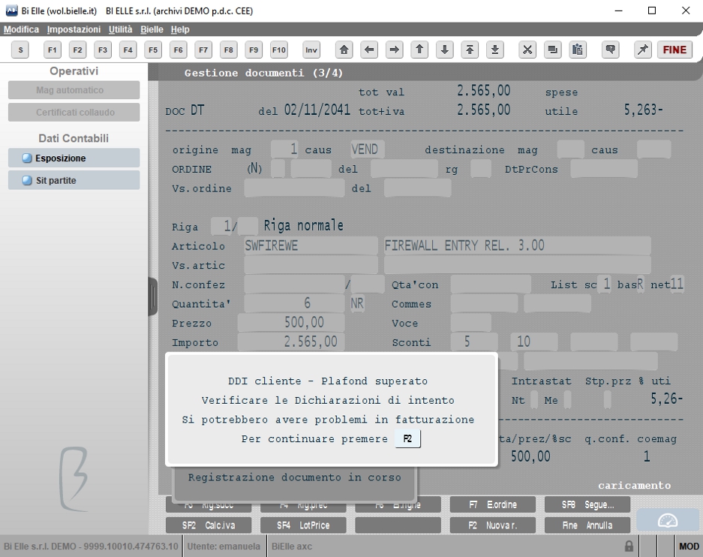This screenshot has width=703, height=557.
Task: Click F2 button in the Plafond superato dialog
Action: tap(407, 438)
